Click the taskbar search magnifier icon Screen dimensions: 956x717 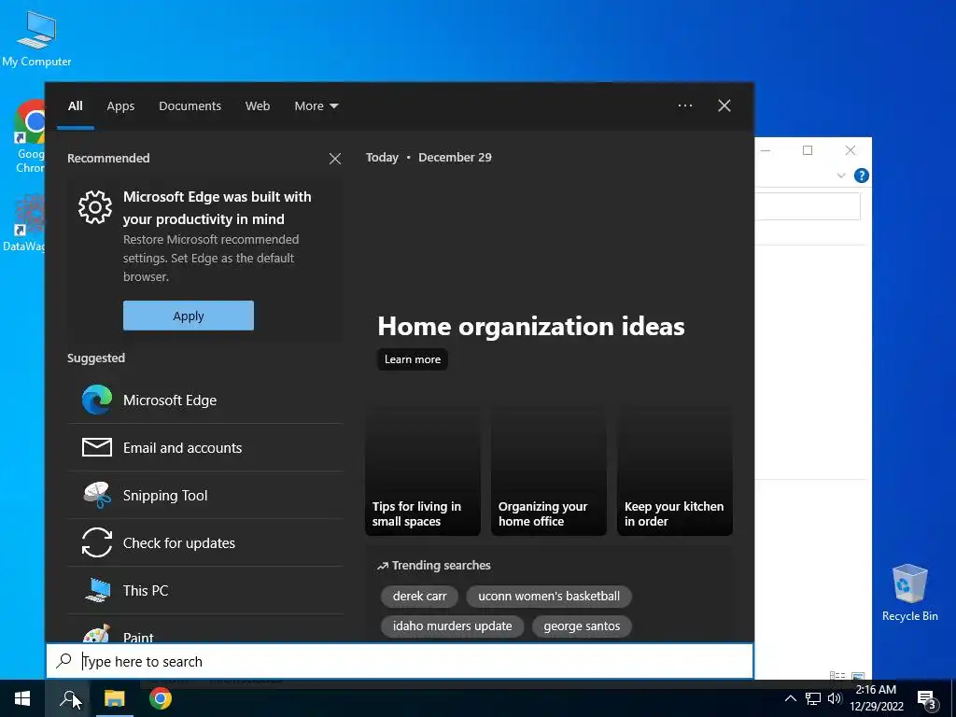(68, 698)
